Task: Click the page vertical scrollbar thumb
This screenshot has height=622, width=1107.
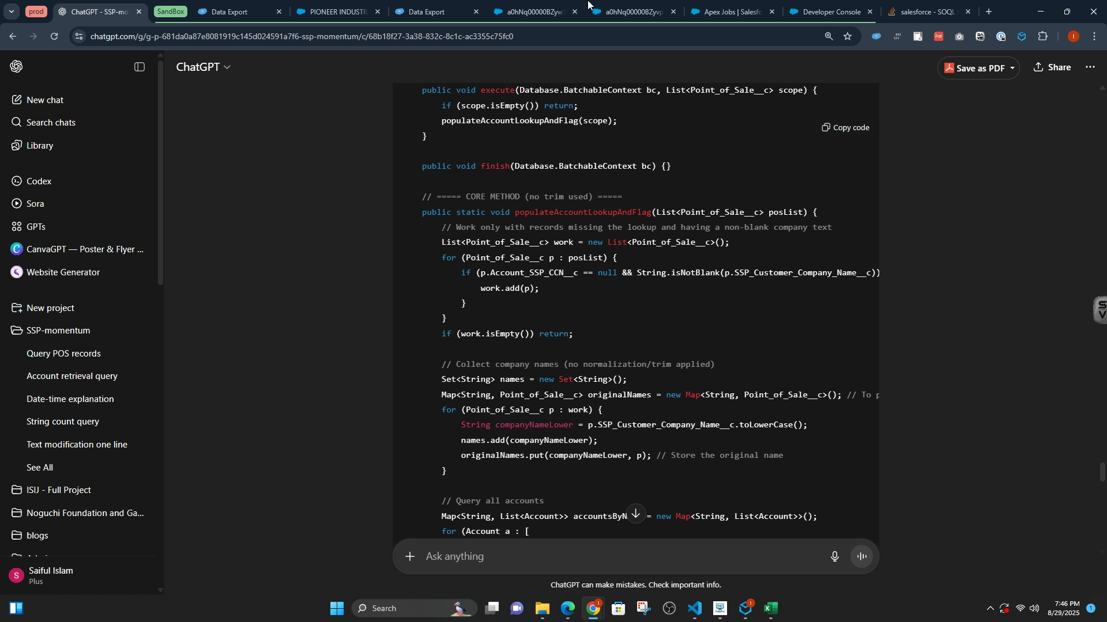Action: tap(1102, 472)
